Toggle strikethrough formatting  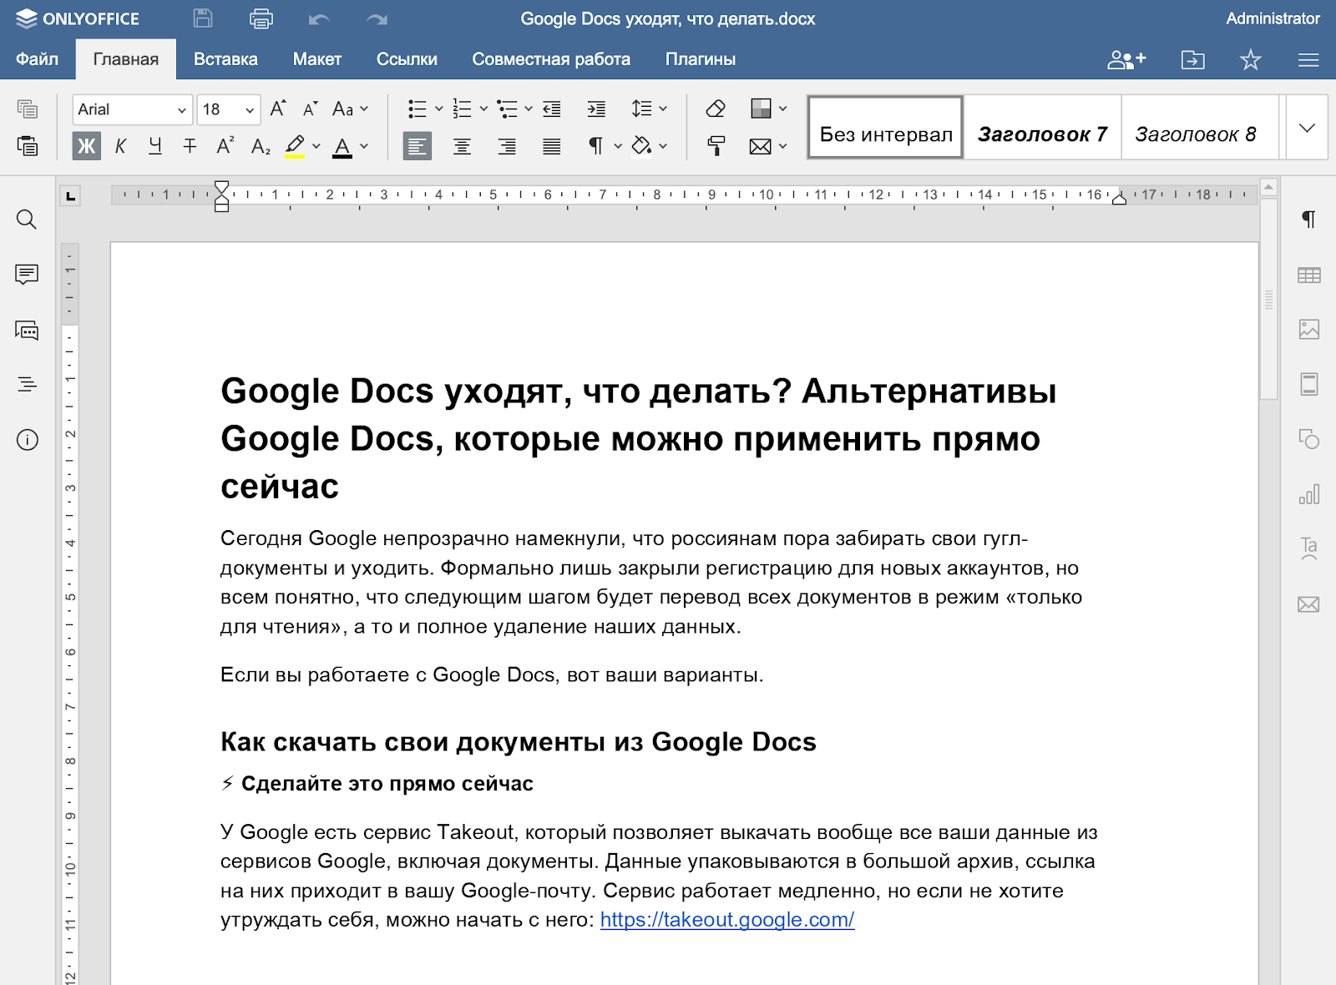coord(190,146)
